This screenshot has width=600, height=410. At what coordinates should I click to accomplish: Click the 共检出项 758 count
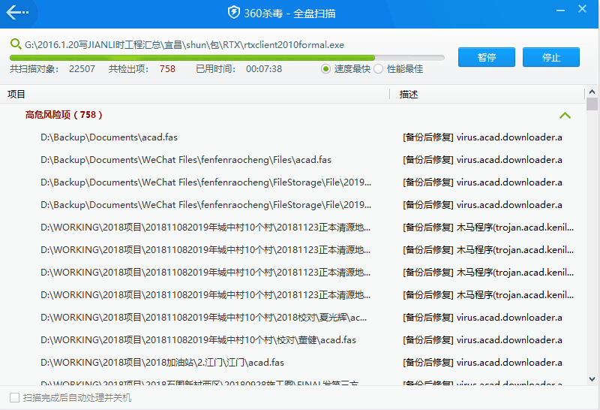pyautogui.click(x=167, y=69)
